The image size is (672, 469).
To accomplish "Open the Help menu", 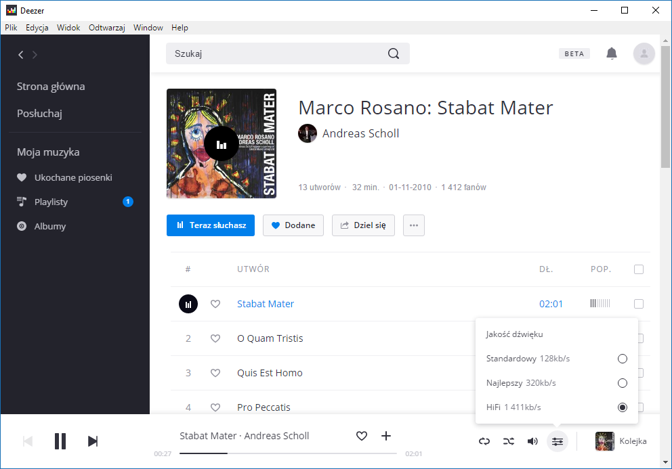I will pos(180,28).
